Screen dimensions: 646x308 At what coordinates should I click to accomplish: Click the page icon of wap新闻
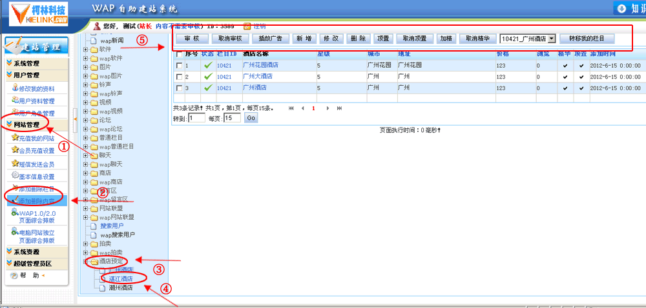94,41
